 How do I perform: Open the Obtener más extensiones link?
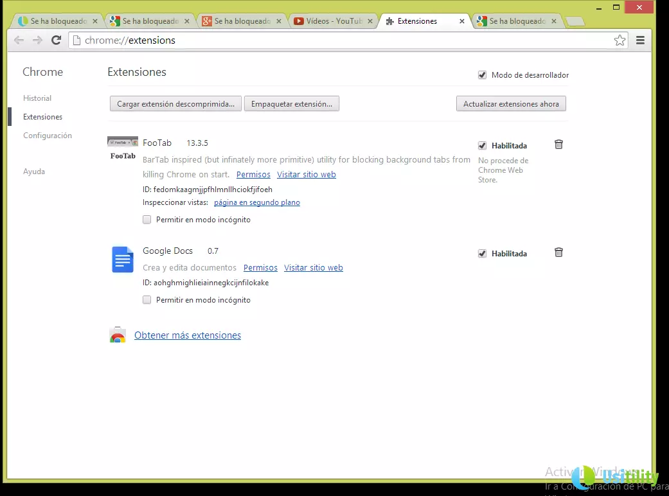coord(188,335)
